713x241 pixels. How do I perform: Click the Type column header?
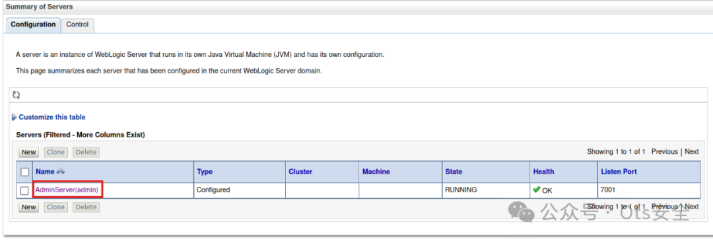(x=205, y=172)
